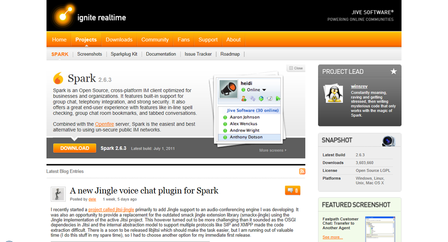This screenshot has height=242, width=448.
Task: Click the add contact person icon
Action: tap(244, 99)
